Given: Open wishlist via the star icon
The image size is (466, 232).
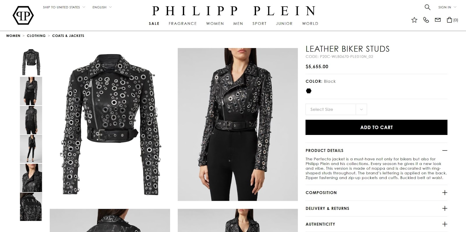Looking at the screenshot, I should point(414,20).
